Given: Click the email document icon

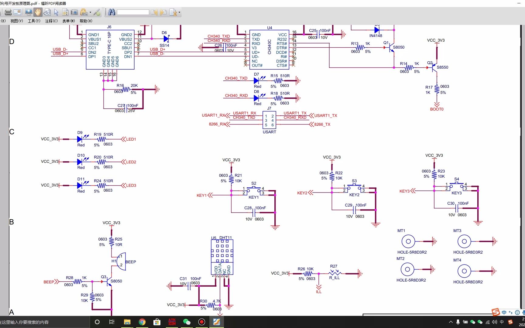Looking at the screenshot, I should (17, 12).
